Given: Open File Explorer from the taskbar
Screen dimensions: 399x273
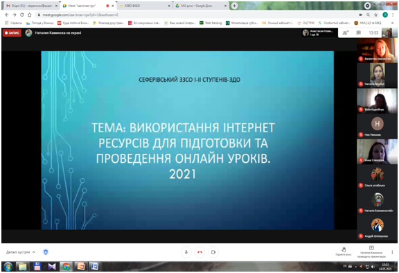Looking at the screenshot, I should coord(22,267).
